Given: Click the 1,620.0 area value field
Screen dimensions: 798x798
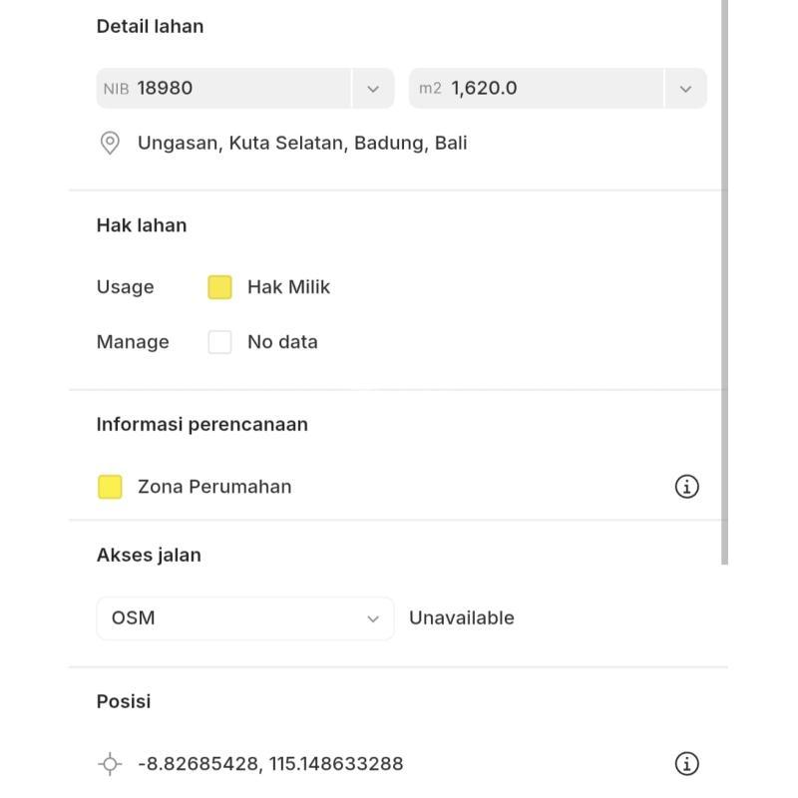Looking at the screenshot, I should 539,89.
